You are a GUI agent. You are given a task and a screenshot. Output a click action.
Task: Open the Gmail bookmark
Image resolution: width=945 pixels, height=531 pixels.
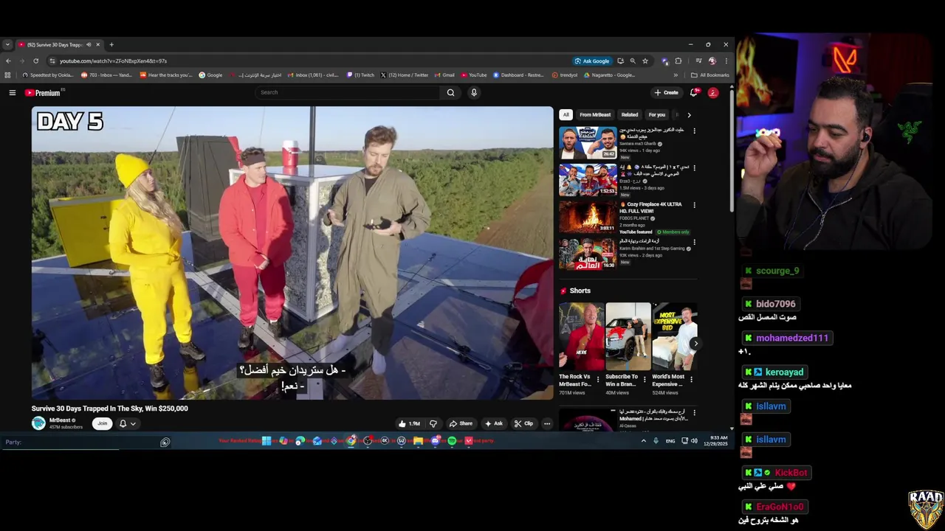tap(444, 75)
